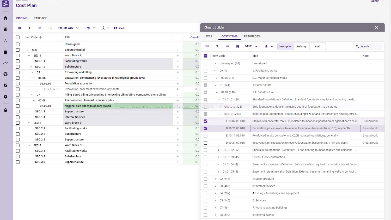391x220 pixels.
Task: Open the Home icon in the left sidebar
Action: point(5,18)
